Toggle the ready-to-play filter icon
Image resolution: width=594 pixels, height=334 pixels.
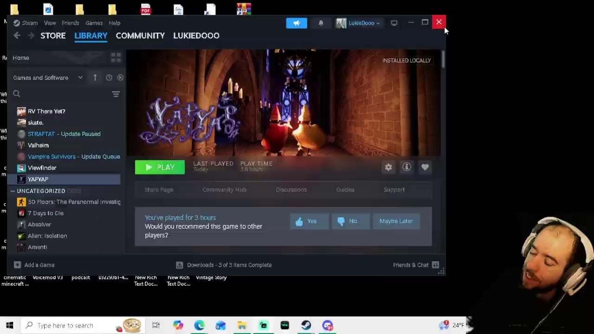coord(120,77)
